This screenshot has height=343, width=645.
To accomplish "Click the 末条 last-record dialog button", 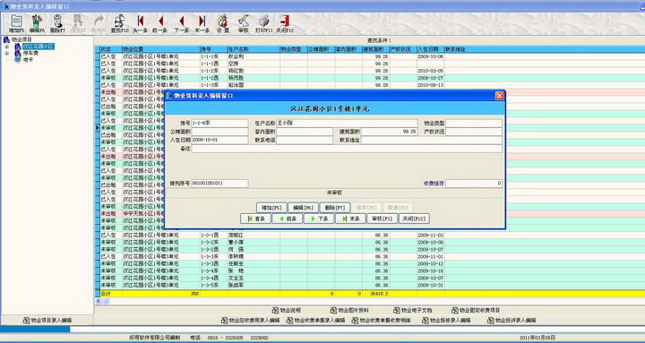I will pyautogui.click(x=351, y=219).
